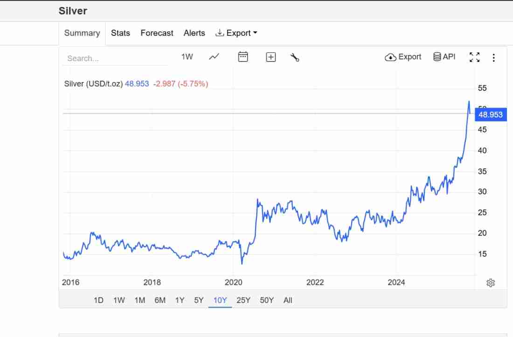
Task: Open chart settings gear icon
Action: [490, 283]
